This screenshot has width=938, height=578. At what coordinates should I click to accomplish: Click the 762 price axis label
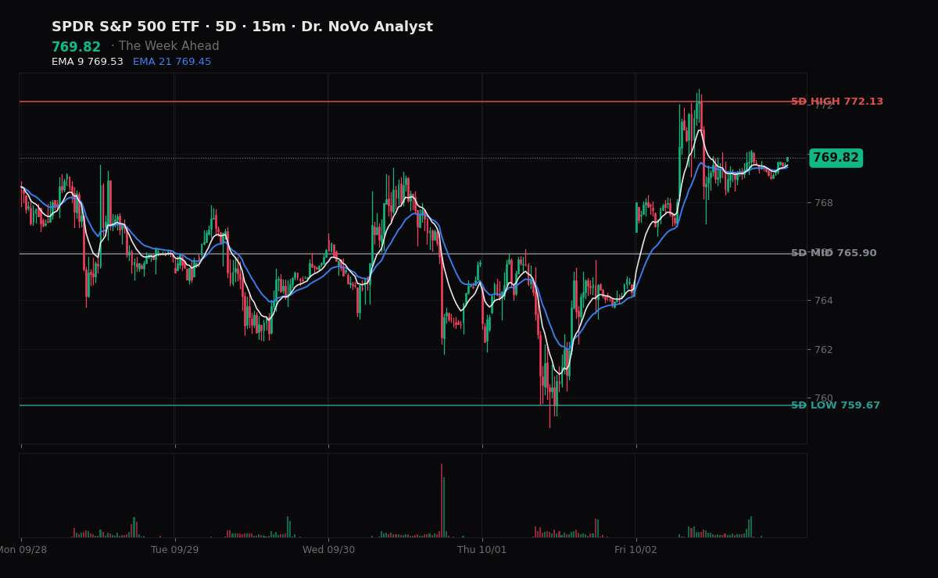coord(824,349)
